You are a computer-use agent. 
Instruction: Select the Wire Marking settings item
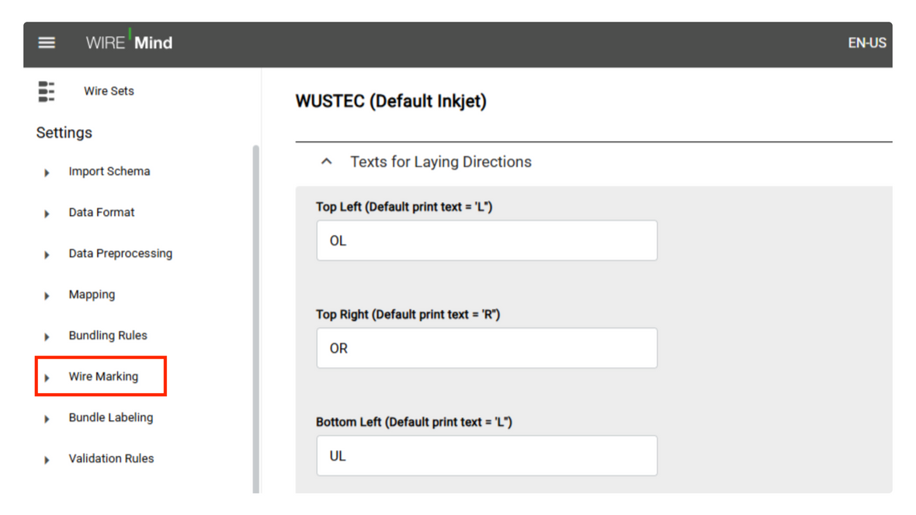(103, 377)
